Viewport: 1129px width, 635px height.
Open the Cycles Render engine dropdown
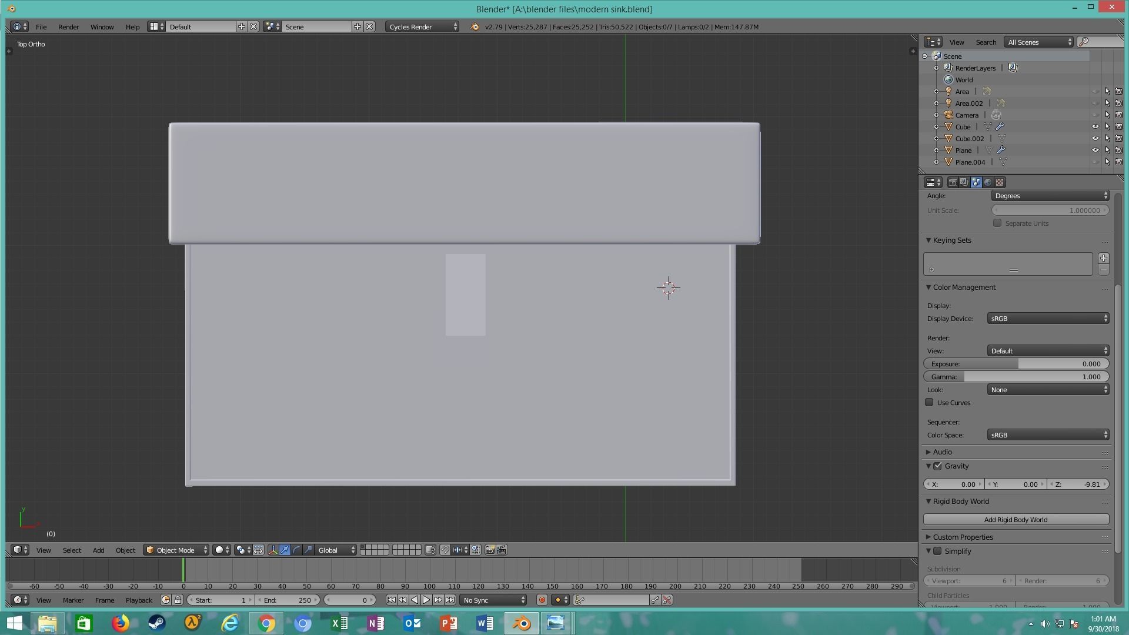pyautogui.click(x=422, y=27)
